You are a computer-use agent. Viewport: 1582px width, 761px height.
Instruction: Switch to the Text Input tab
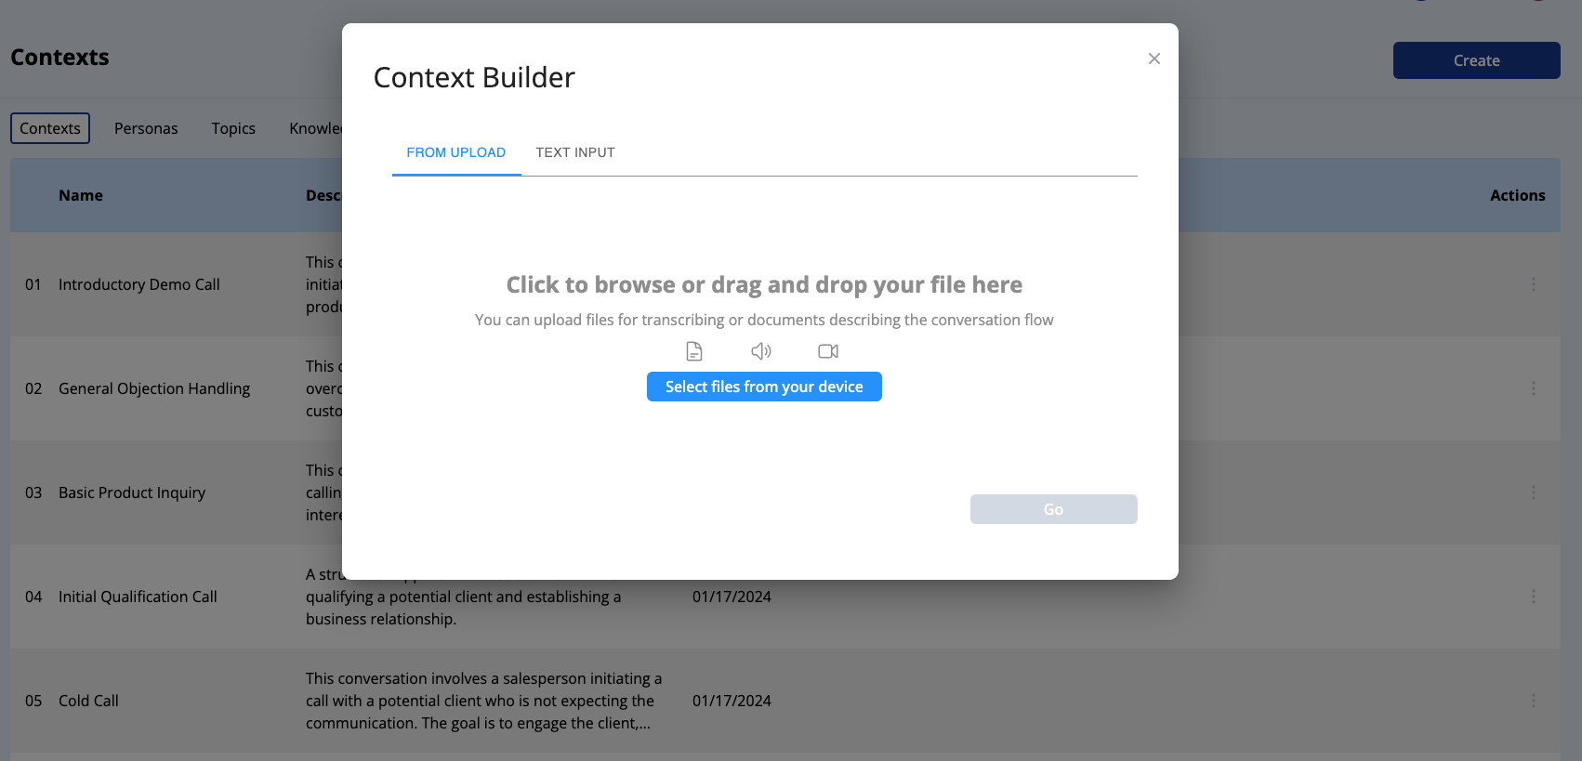point(575,152)
